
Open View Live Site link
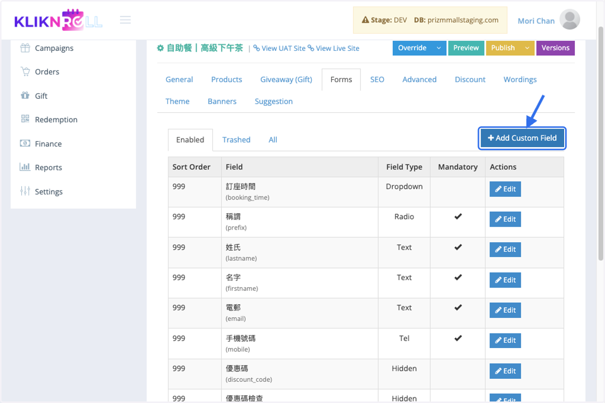click(x=338, y=48)
